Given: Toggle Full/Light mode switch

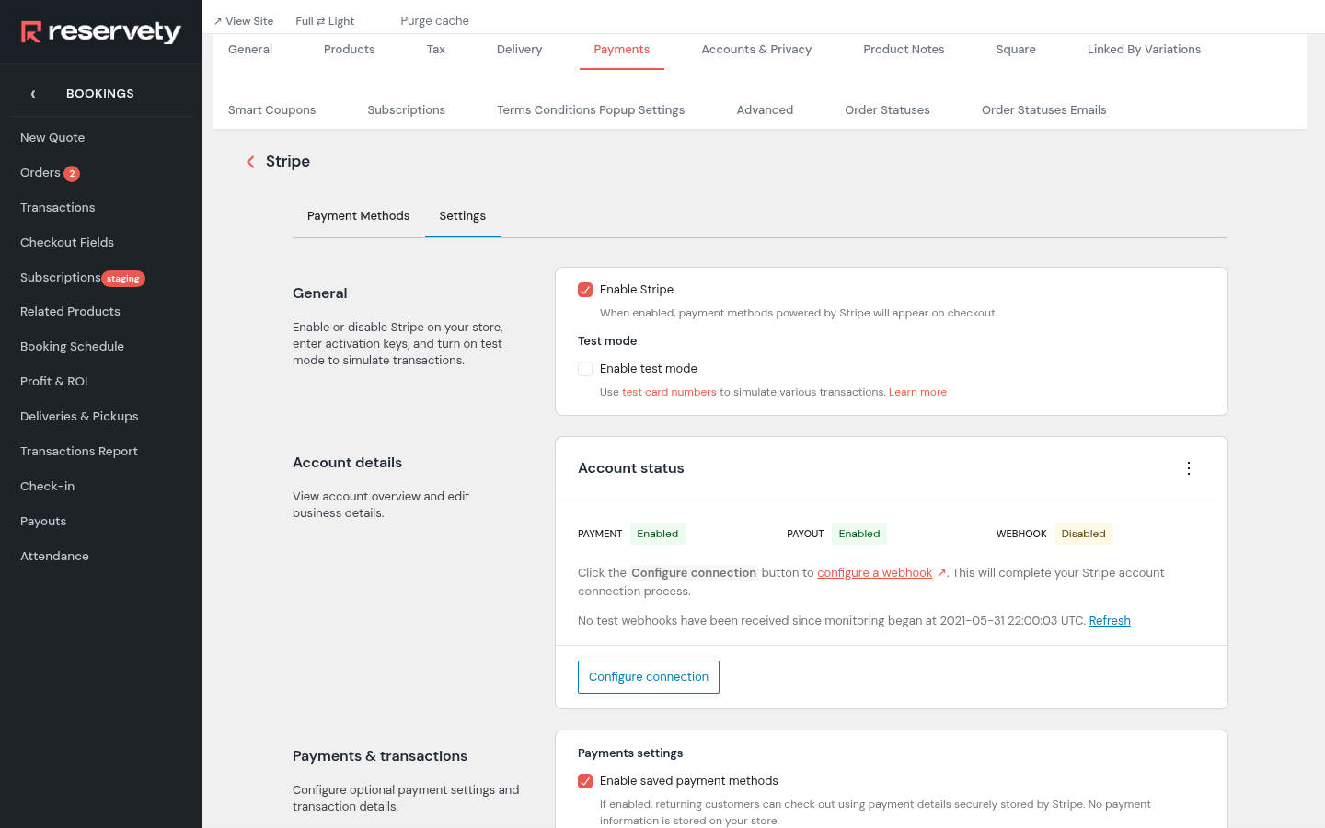Looking at the screenshot, I should (x=325, y=21).
